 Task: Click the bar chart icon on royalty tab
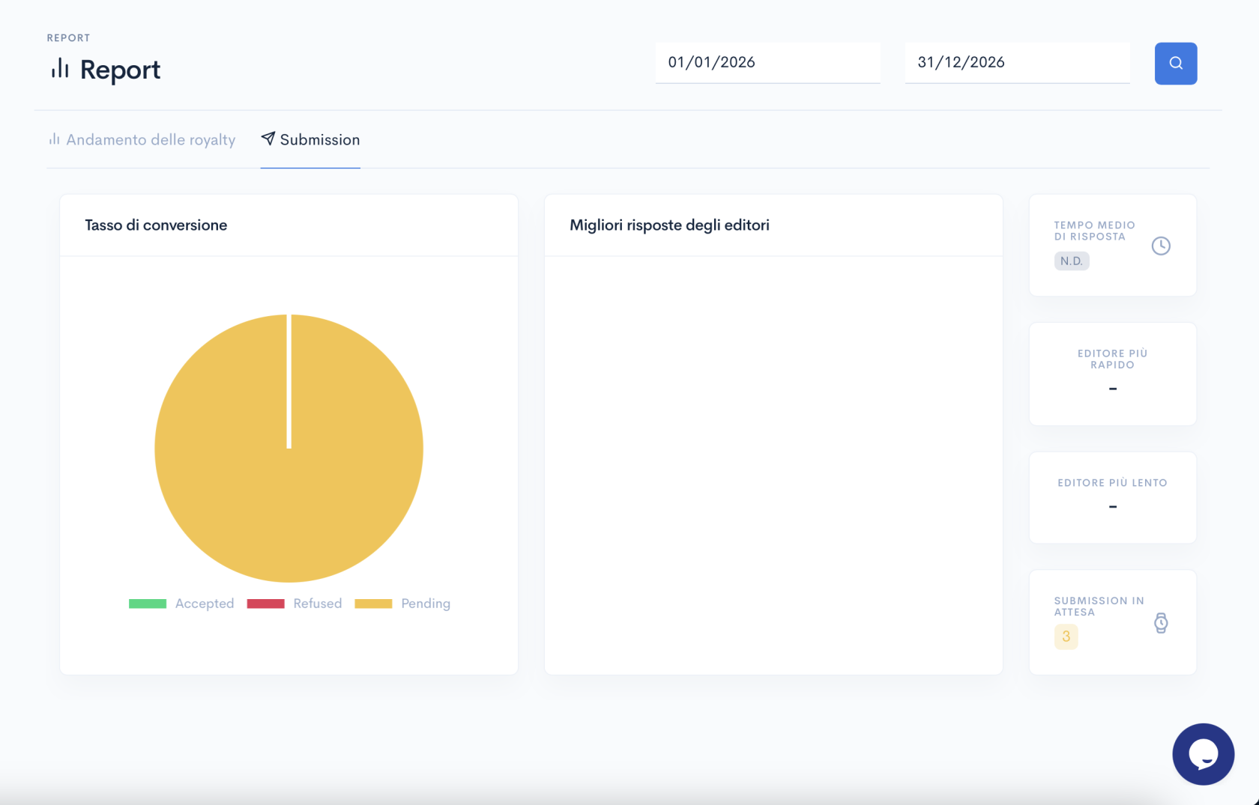[54, 139]
